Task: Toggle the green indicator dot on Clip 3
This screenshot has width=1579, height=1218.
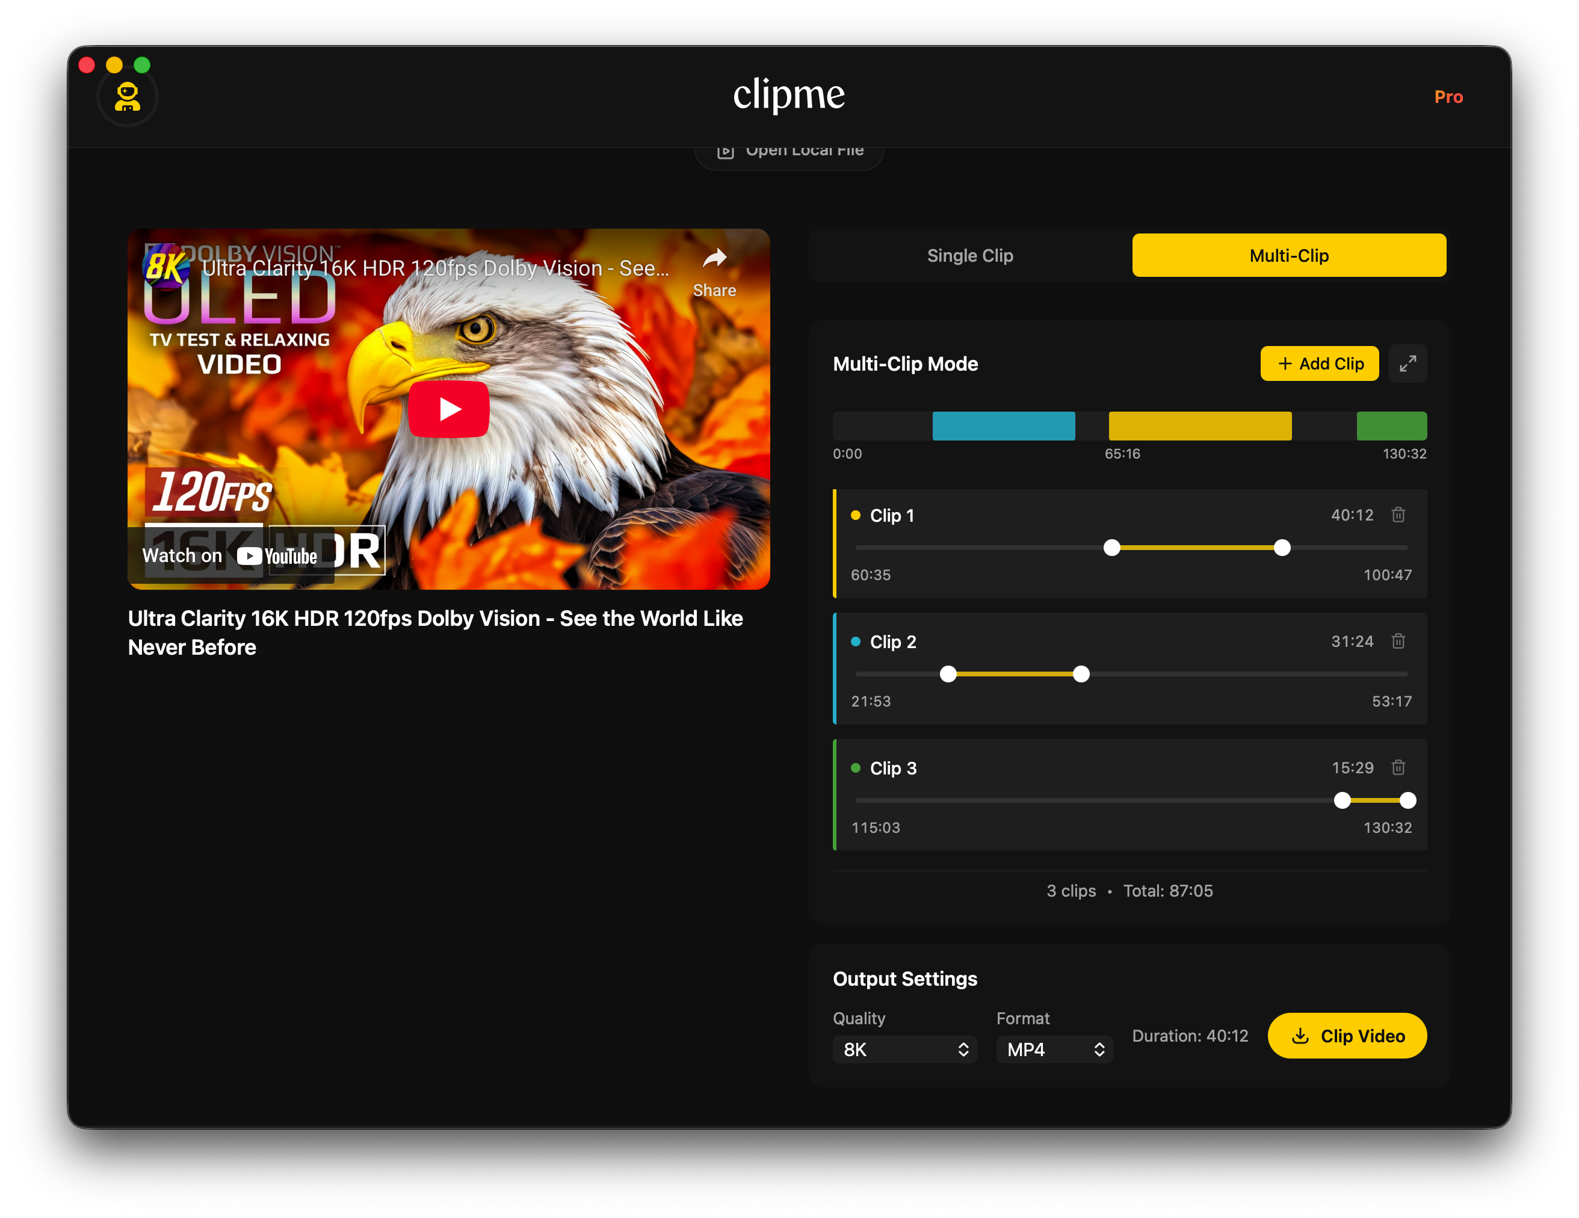Action: click(856, 768)
